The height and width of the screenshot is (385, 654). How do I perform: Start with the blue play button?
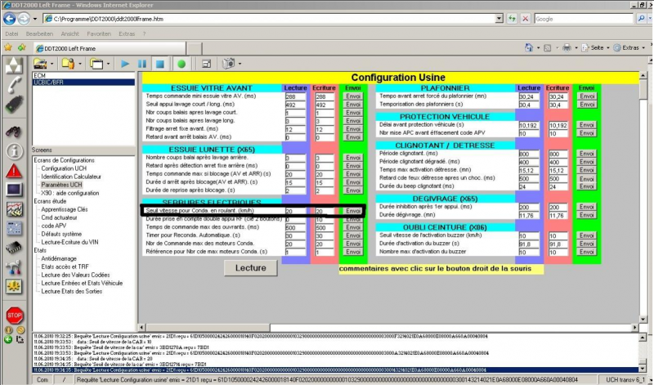pyautogui.click(x=125, y=64)
